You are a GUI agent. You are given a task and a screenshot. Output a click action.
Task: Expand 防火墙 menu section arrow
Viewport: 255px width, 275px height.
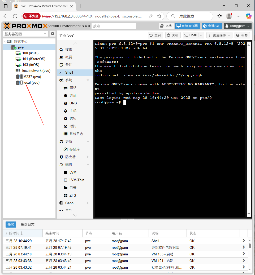tap(88, 157)
